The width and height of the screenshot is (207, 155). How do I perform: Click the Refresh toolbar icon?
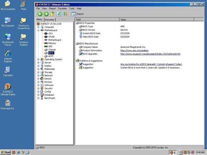(59, 14)
